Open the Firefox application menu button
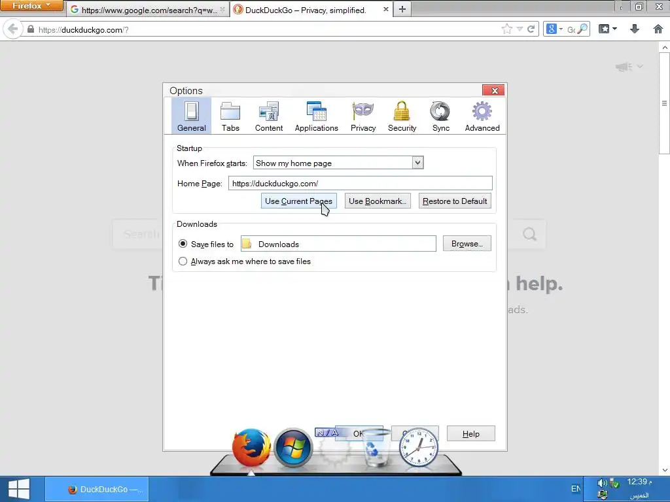 [x=31, y=6]
